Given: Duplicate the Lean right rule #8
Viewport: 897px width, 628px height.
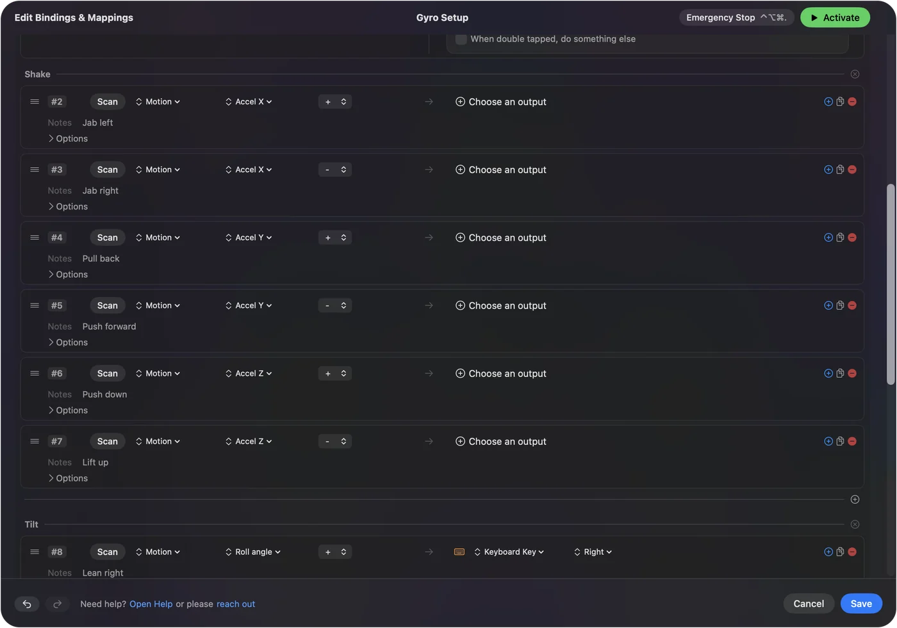Looking at the screenshot, I should (x=840, y=552).
